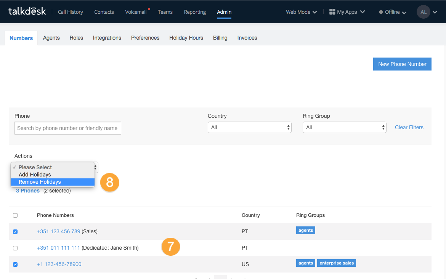Check the +351 011 111 111 row
This screenshot has width=446, height=279.
[15, 248]
